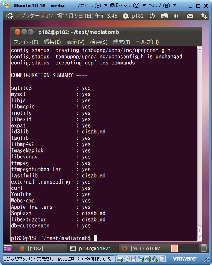Click the Ubuntu logo applications icon
The image size is (212, 265).
pos(10,16)
